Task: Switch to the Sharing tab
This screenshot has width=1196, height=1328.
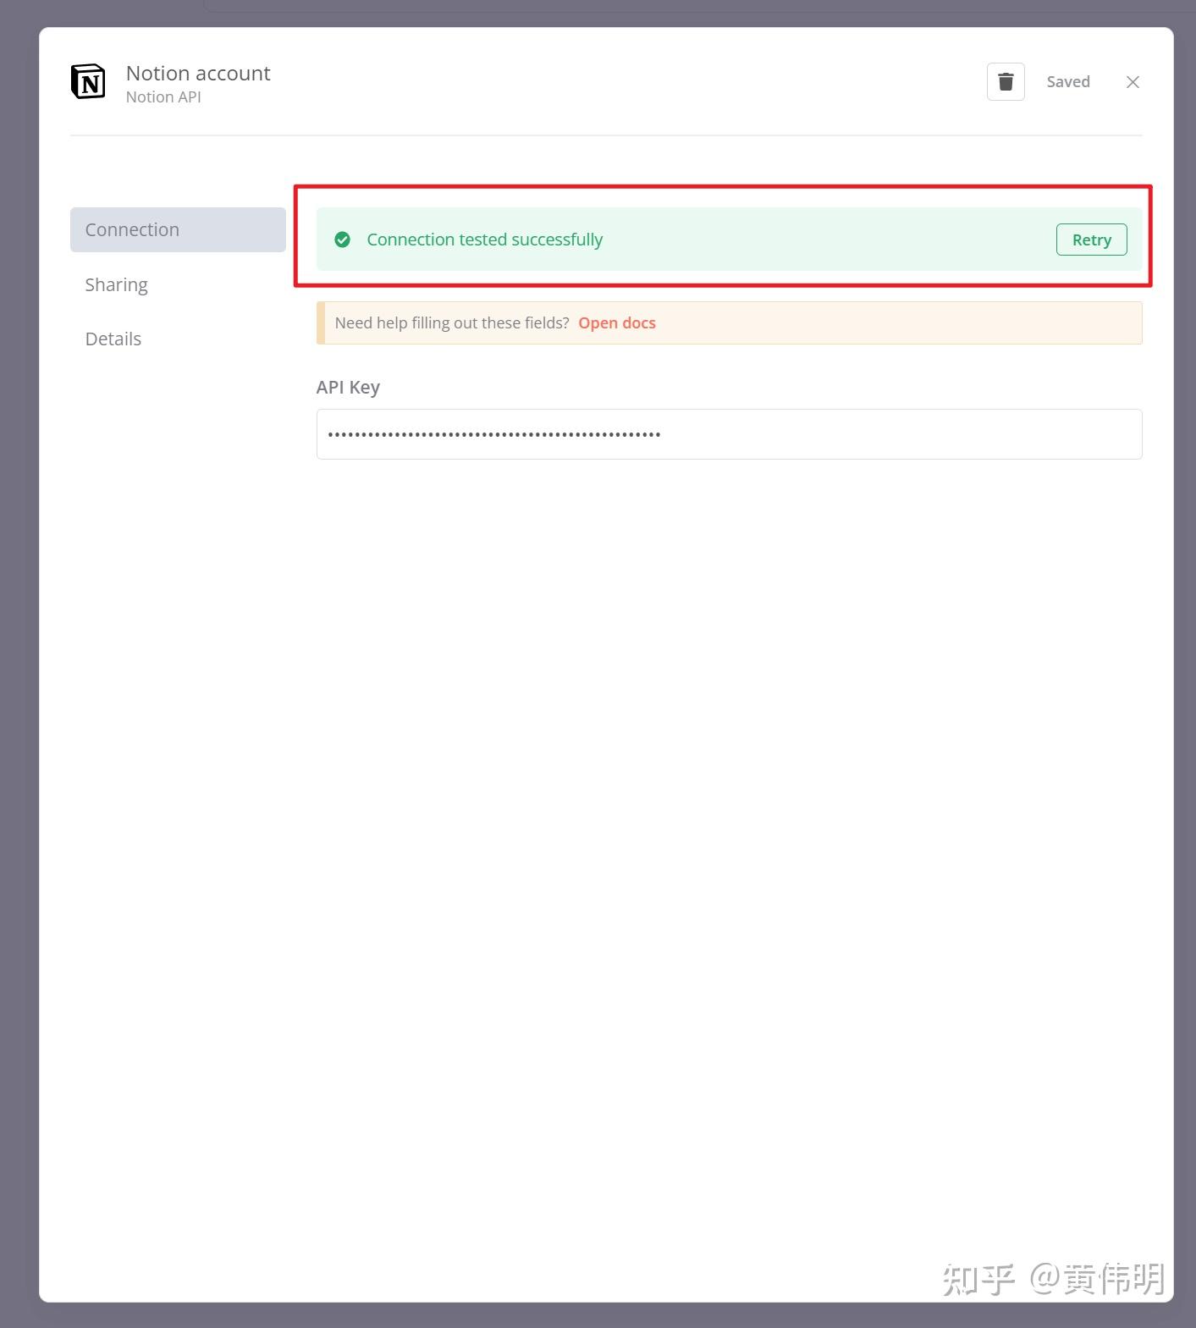Action: (116, 284)
